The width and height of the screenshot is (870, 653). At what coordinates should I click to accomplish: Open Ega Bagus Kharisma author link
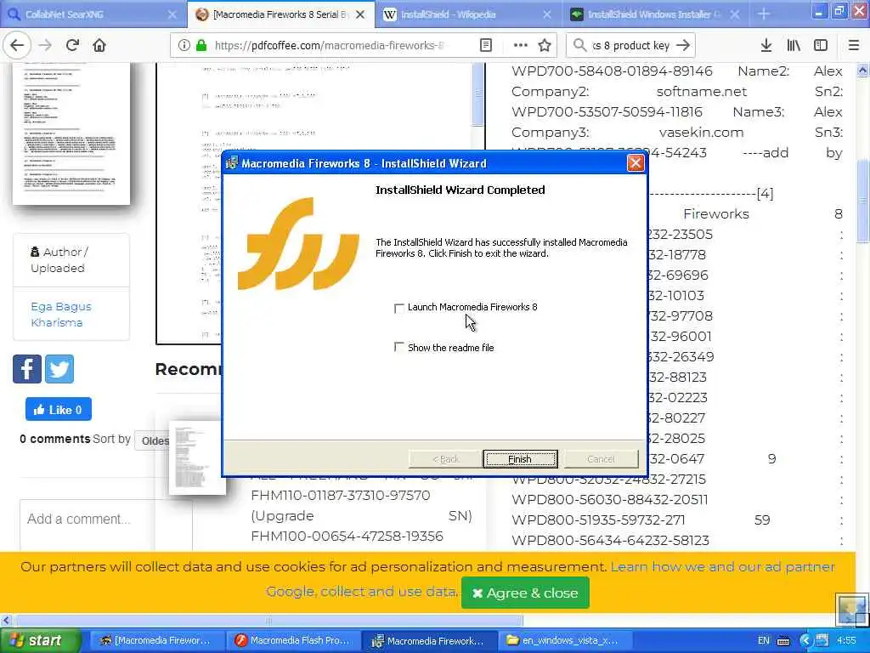point(61,315)
